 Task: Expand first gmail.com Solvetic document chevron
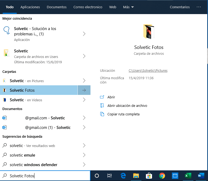84,118
